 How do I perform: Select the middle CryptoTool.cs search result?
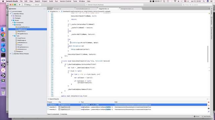tap(127, 107)
